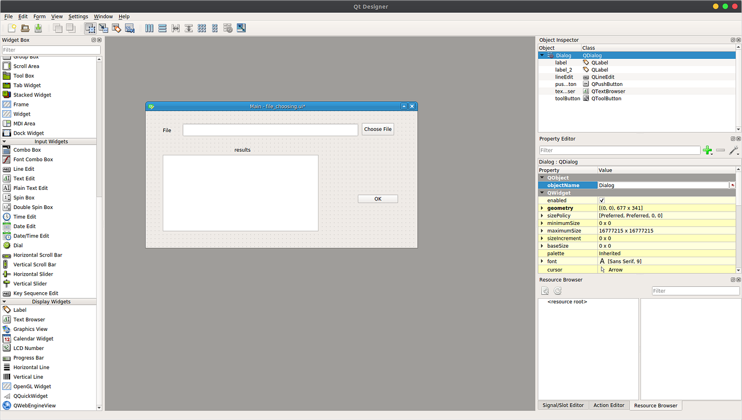Click the Choose File button in the form

(x=378, y=129)
